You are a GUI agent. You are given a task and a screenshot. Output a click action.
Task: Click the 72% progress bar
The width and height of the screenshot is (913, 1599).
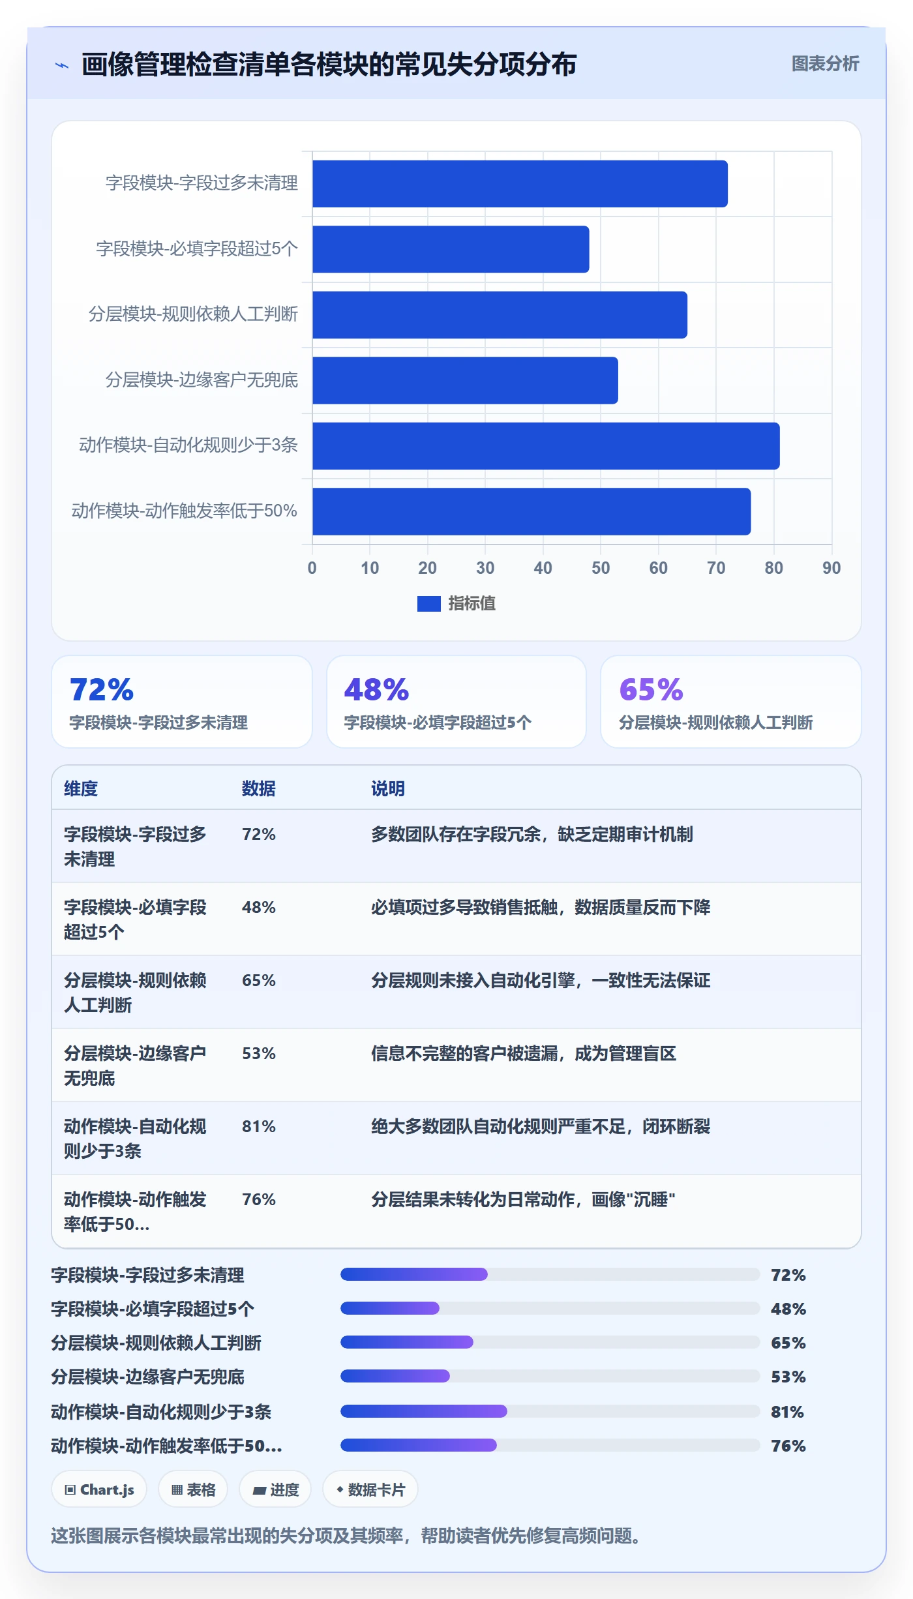(x=550, y=1274)
